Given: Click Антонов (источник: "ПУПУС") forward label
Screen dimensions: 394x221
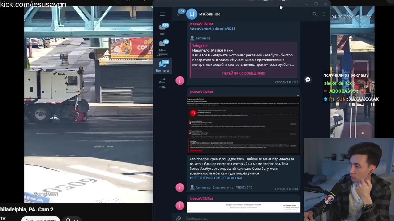Looking at the screenshot, I should tap(221, 188).
